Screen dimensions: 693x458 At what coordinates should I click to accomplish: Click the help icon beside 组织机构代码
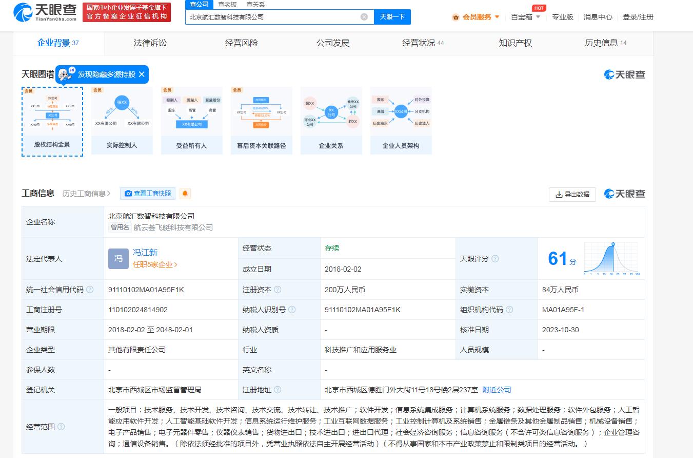click(x=509, y=310)
